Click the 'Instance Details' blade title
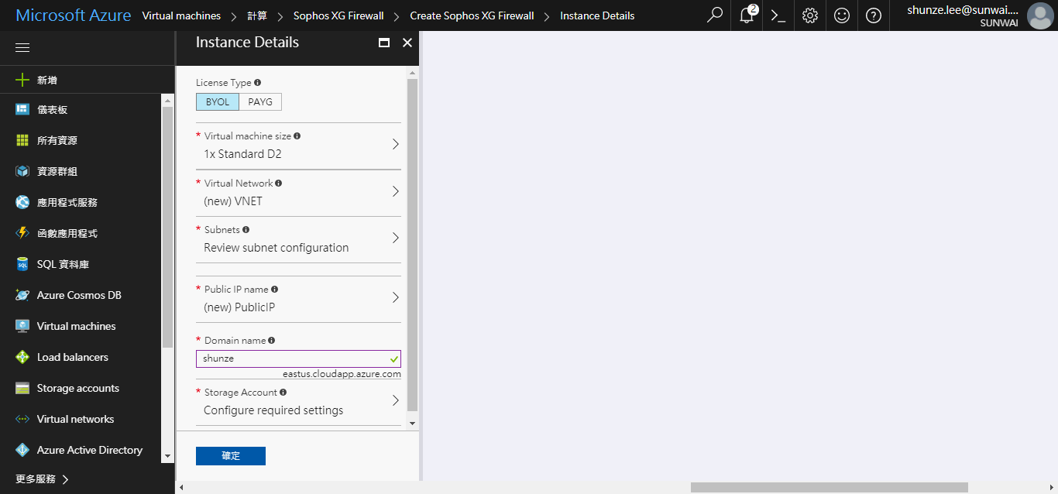The width and height of the screenshot is (1058, 494). tap(247, 43)
